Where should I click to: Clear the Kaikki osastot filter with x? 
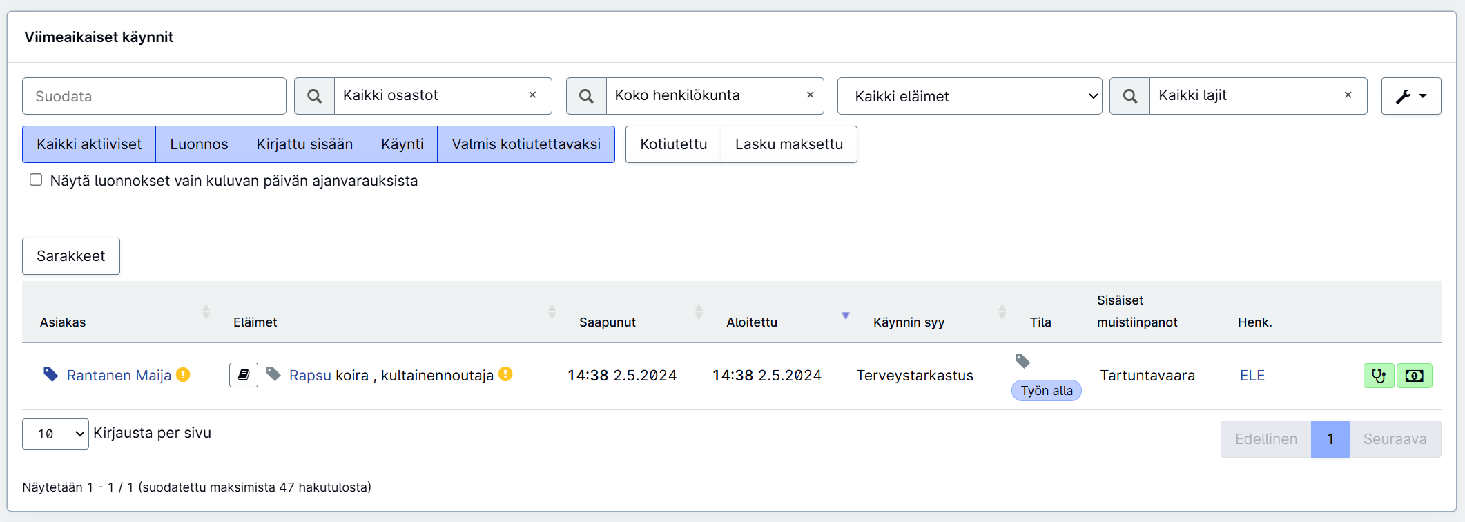[x=532, y=95]
